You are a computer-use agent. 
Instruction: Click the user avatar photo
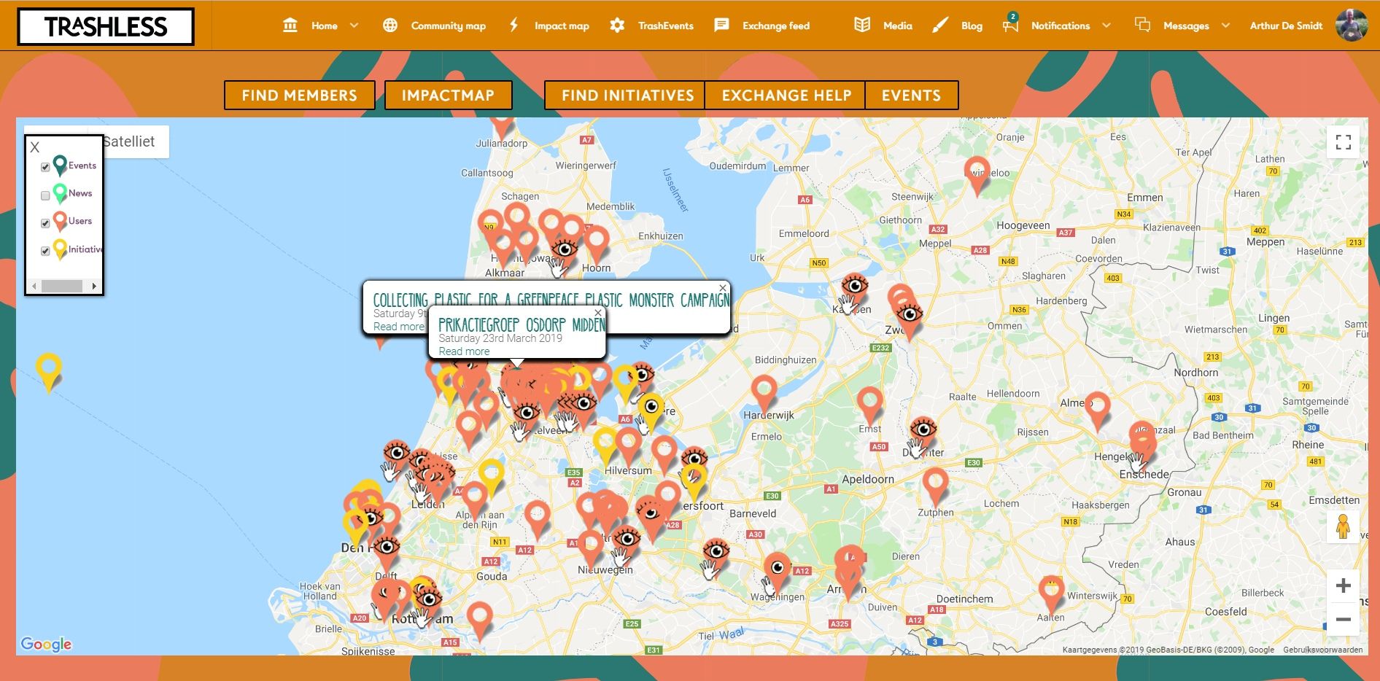1351,26
